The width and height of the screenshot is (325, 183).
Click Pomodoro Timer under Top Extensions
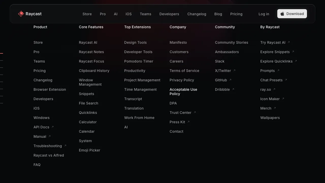coord(139,61)
